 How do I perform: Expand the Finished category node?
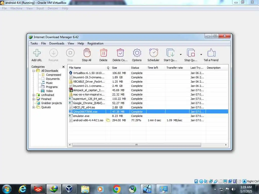(x=34, y=99)
